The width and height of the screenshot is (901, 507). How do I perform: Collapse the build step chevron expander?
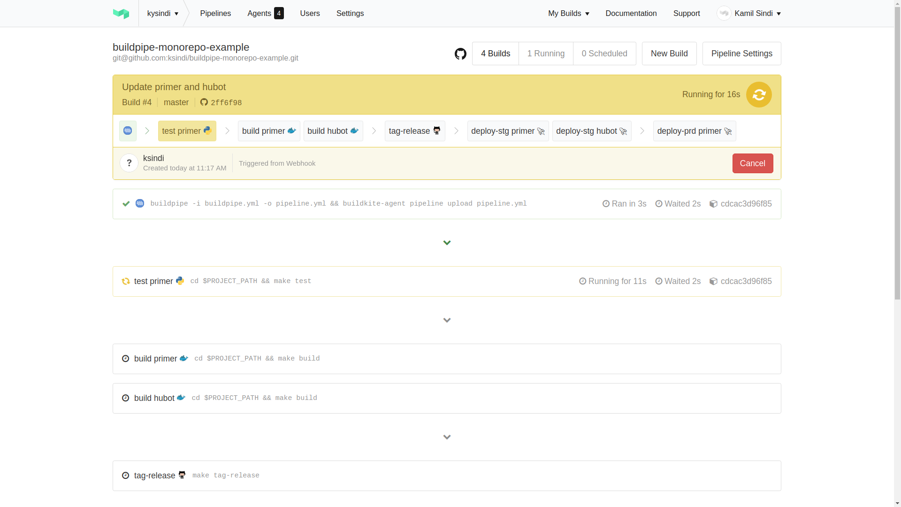(447, 242)
